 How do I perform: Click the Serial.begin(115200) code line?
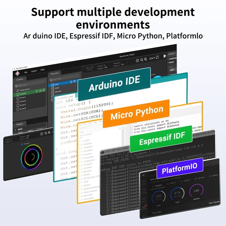[x=87, y=108]
